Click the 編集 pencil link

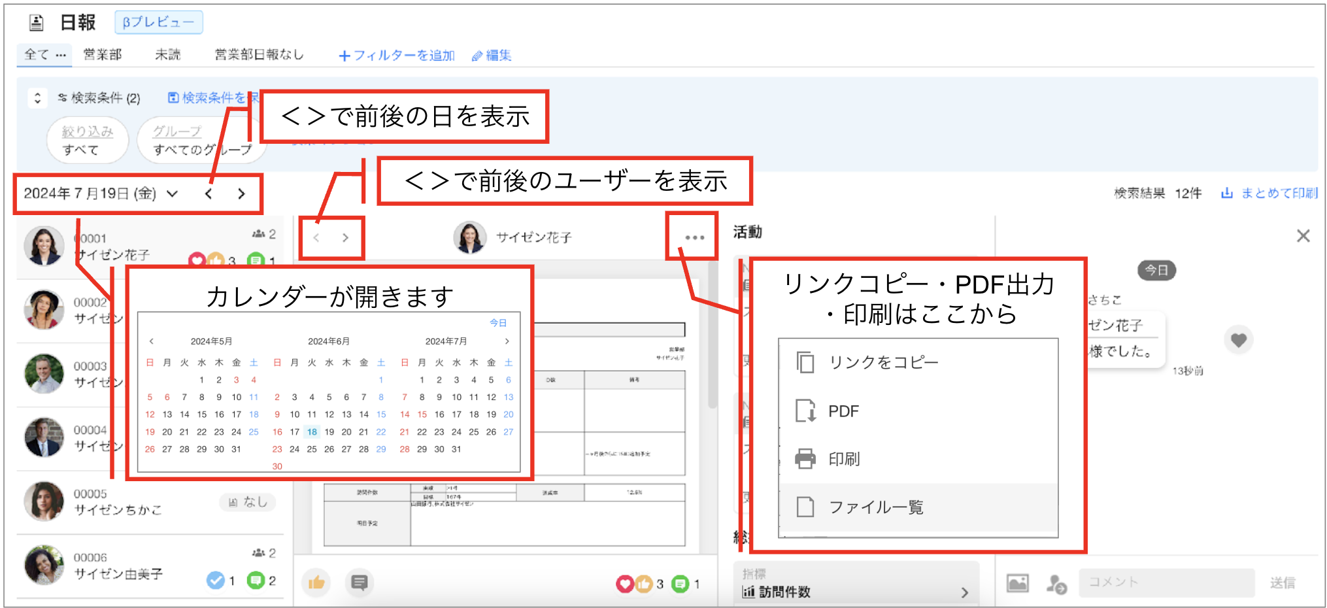[x=492, y=56]
